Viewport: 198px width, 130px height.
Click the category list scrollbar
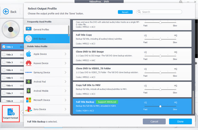69,31
